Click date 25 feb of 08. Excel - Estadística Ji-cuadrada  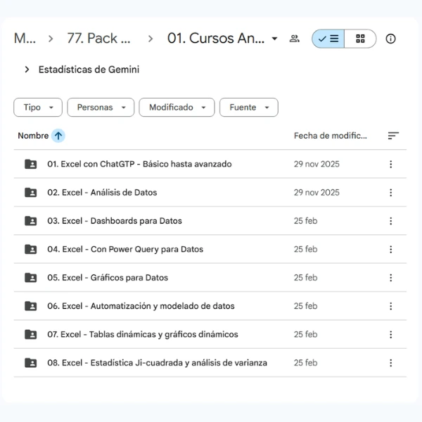coord(305,363)
